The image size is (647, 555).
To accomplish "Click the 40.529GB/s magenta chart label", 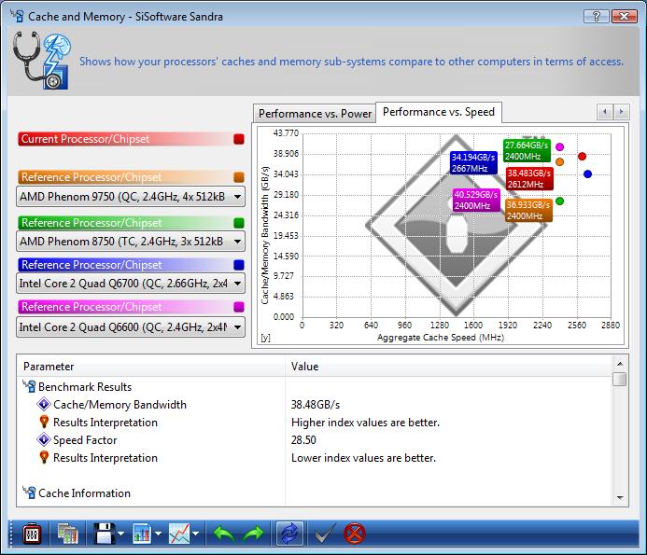I will (476, 200).
